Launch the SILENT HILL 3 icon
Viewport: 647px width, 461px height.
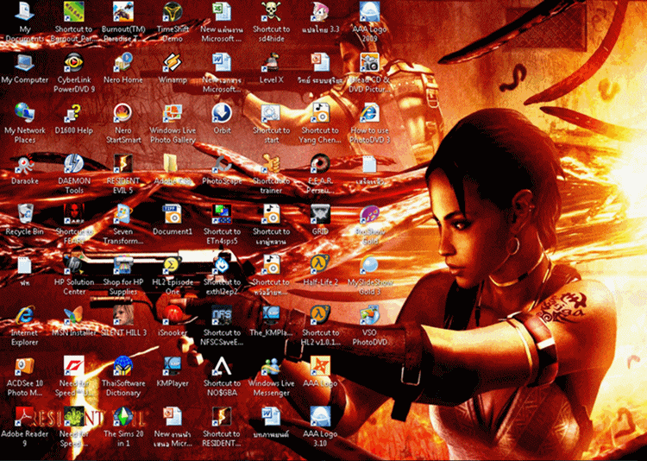(x=123, y=315)
